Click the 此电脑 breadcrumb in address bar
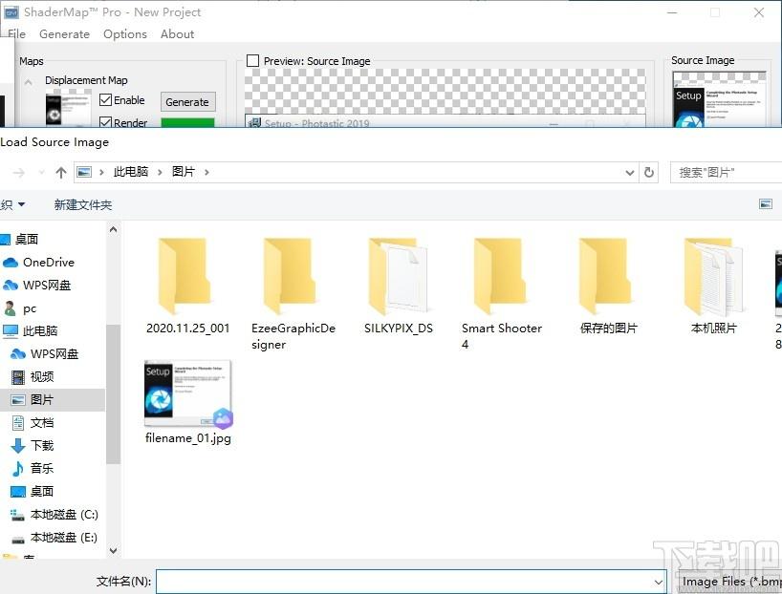Viewport: 782px width, 594px height. pyautogui.click(x=131, y=172)
